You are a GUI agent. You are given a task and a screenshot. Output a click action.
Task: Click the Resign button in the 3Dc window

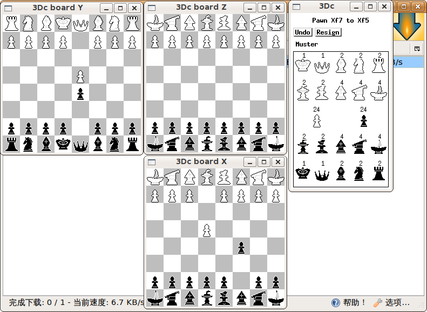328,32
